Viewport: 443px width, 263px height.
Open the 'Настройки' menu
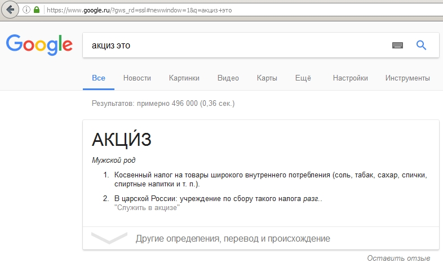(x=351, y=78)
